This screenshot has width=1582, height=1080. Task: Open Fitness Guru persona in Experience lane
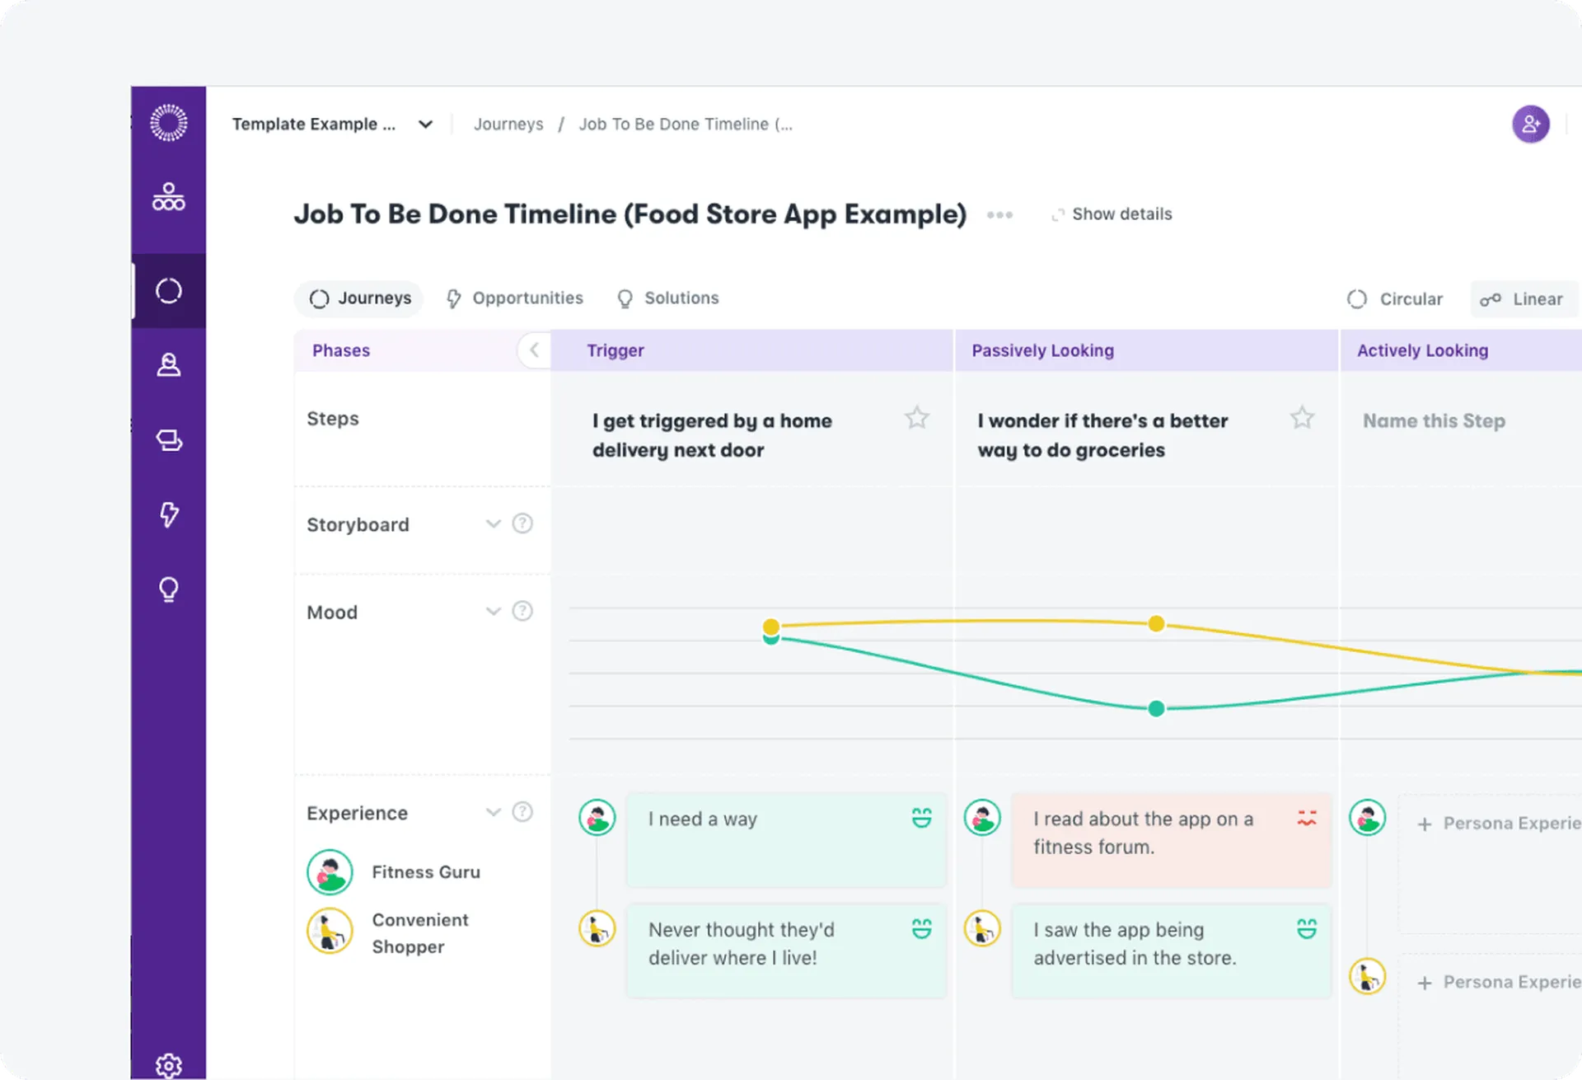click(394, 872)
